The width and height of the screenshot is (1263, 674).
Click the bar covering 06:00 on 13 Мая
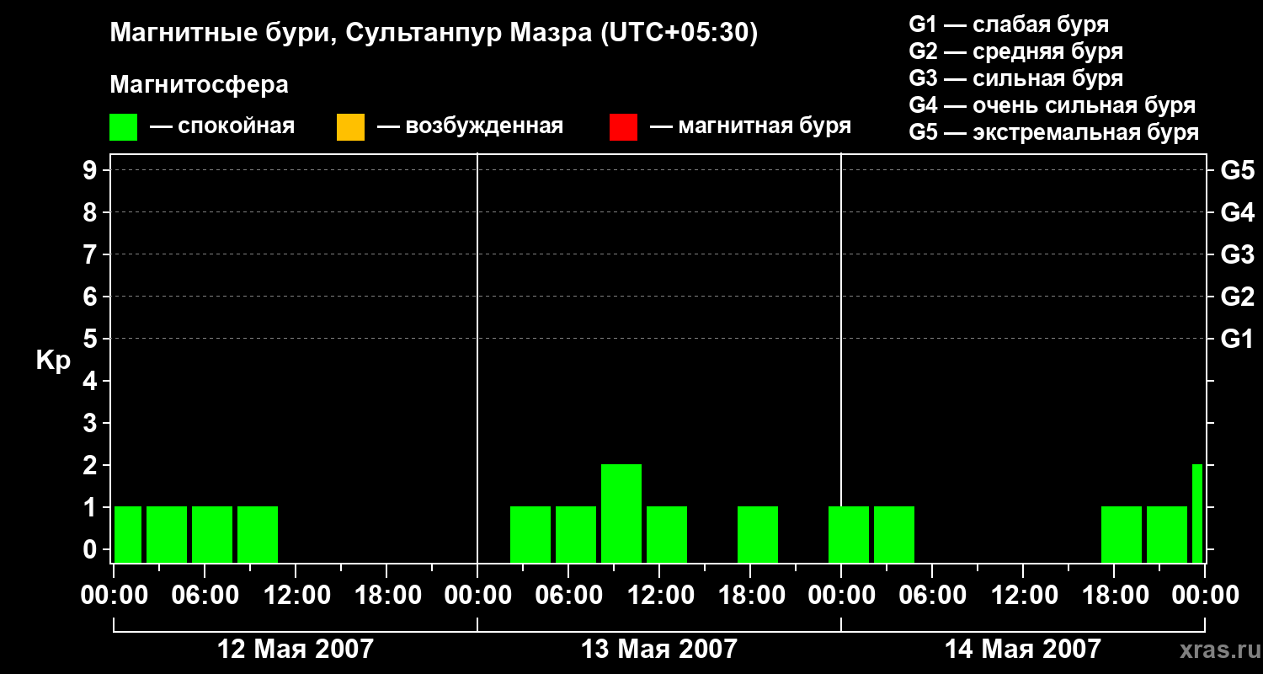point(576,534)
